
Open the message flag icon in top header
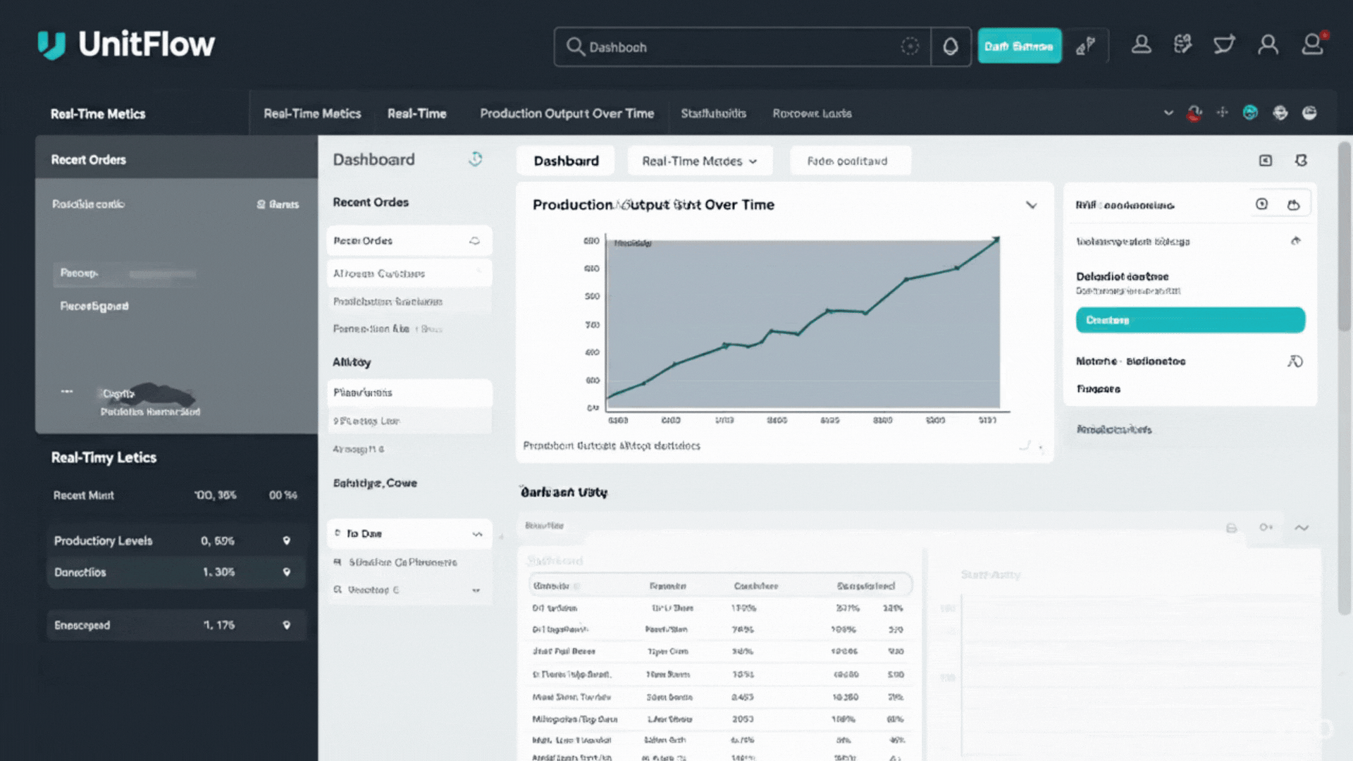pyautogui.click(x=1224, y=45)
